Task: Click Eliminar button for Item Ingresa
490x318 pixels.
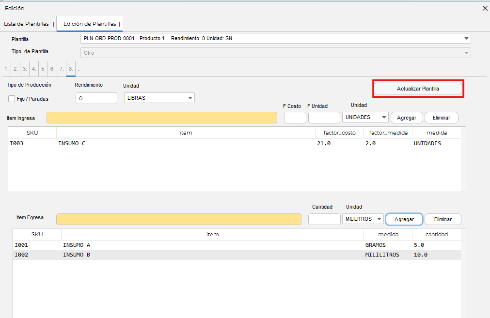Action: 441,118
